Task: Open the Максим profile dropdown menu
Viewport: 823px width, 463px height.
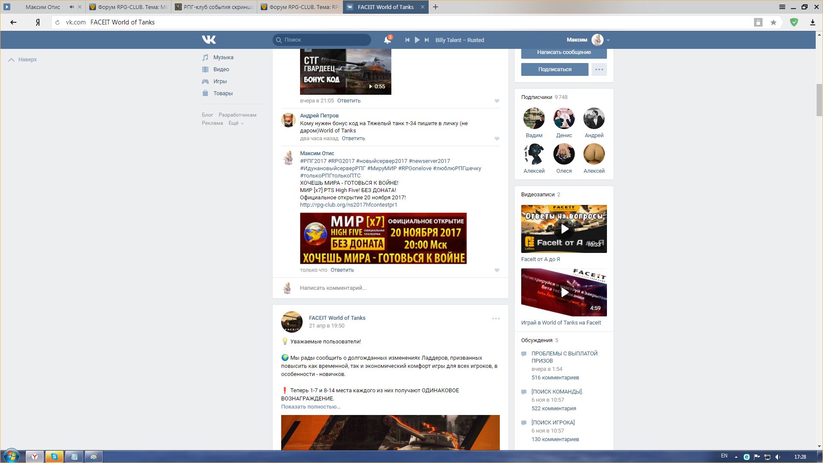Action: (608, 40)
